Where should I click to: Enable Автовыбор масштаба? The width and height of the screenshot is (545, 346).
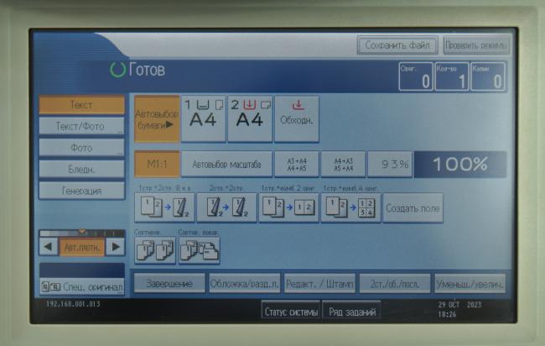[226, 164]
